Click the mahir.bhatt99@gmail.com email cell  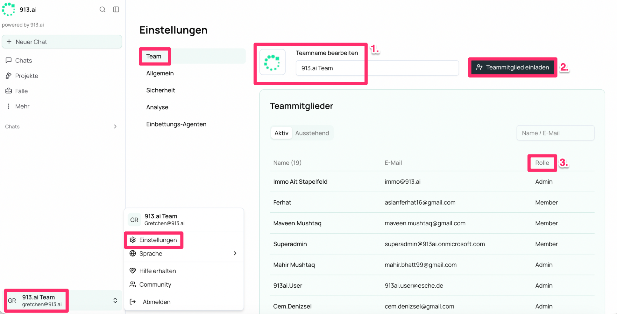pos(421,265)
